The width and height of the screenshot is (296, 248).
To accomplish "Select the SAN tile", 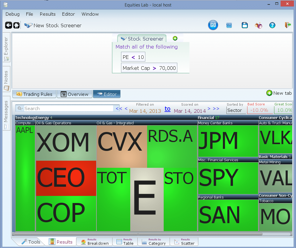I will (x=228, y=215).
